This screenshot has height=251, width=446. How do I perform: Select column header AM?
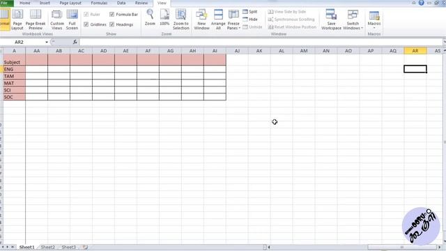(304, 51)
